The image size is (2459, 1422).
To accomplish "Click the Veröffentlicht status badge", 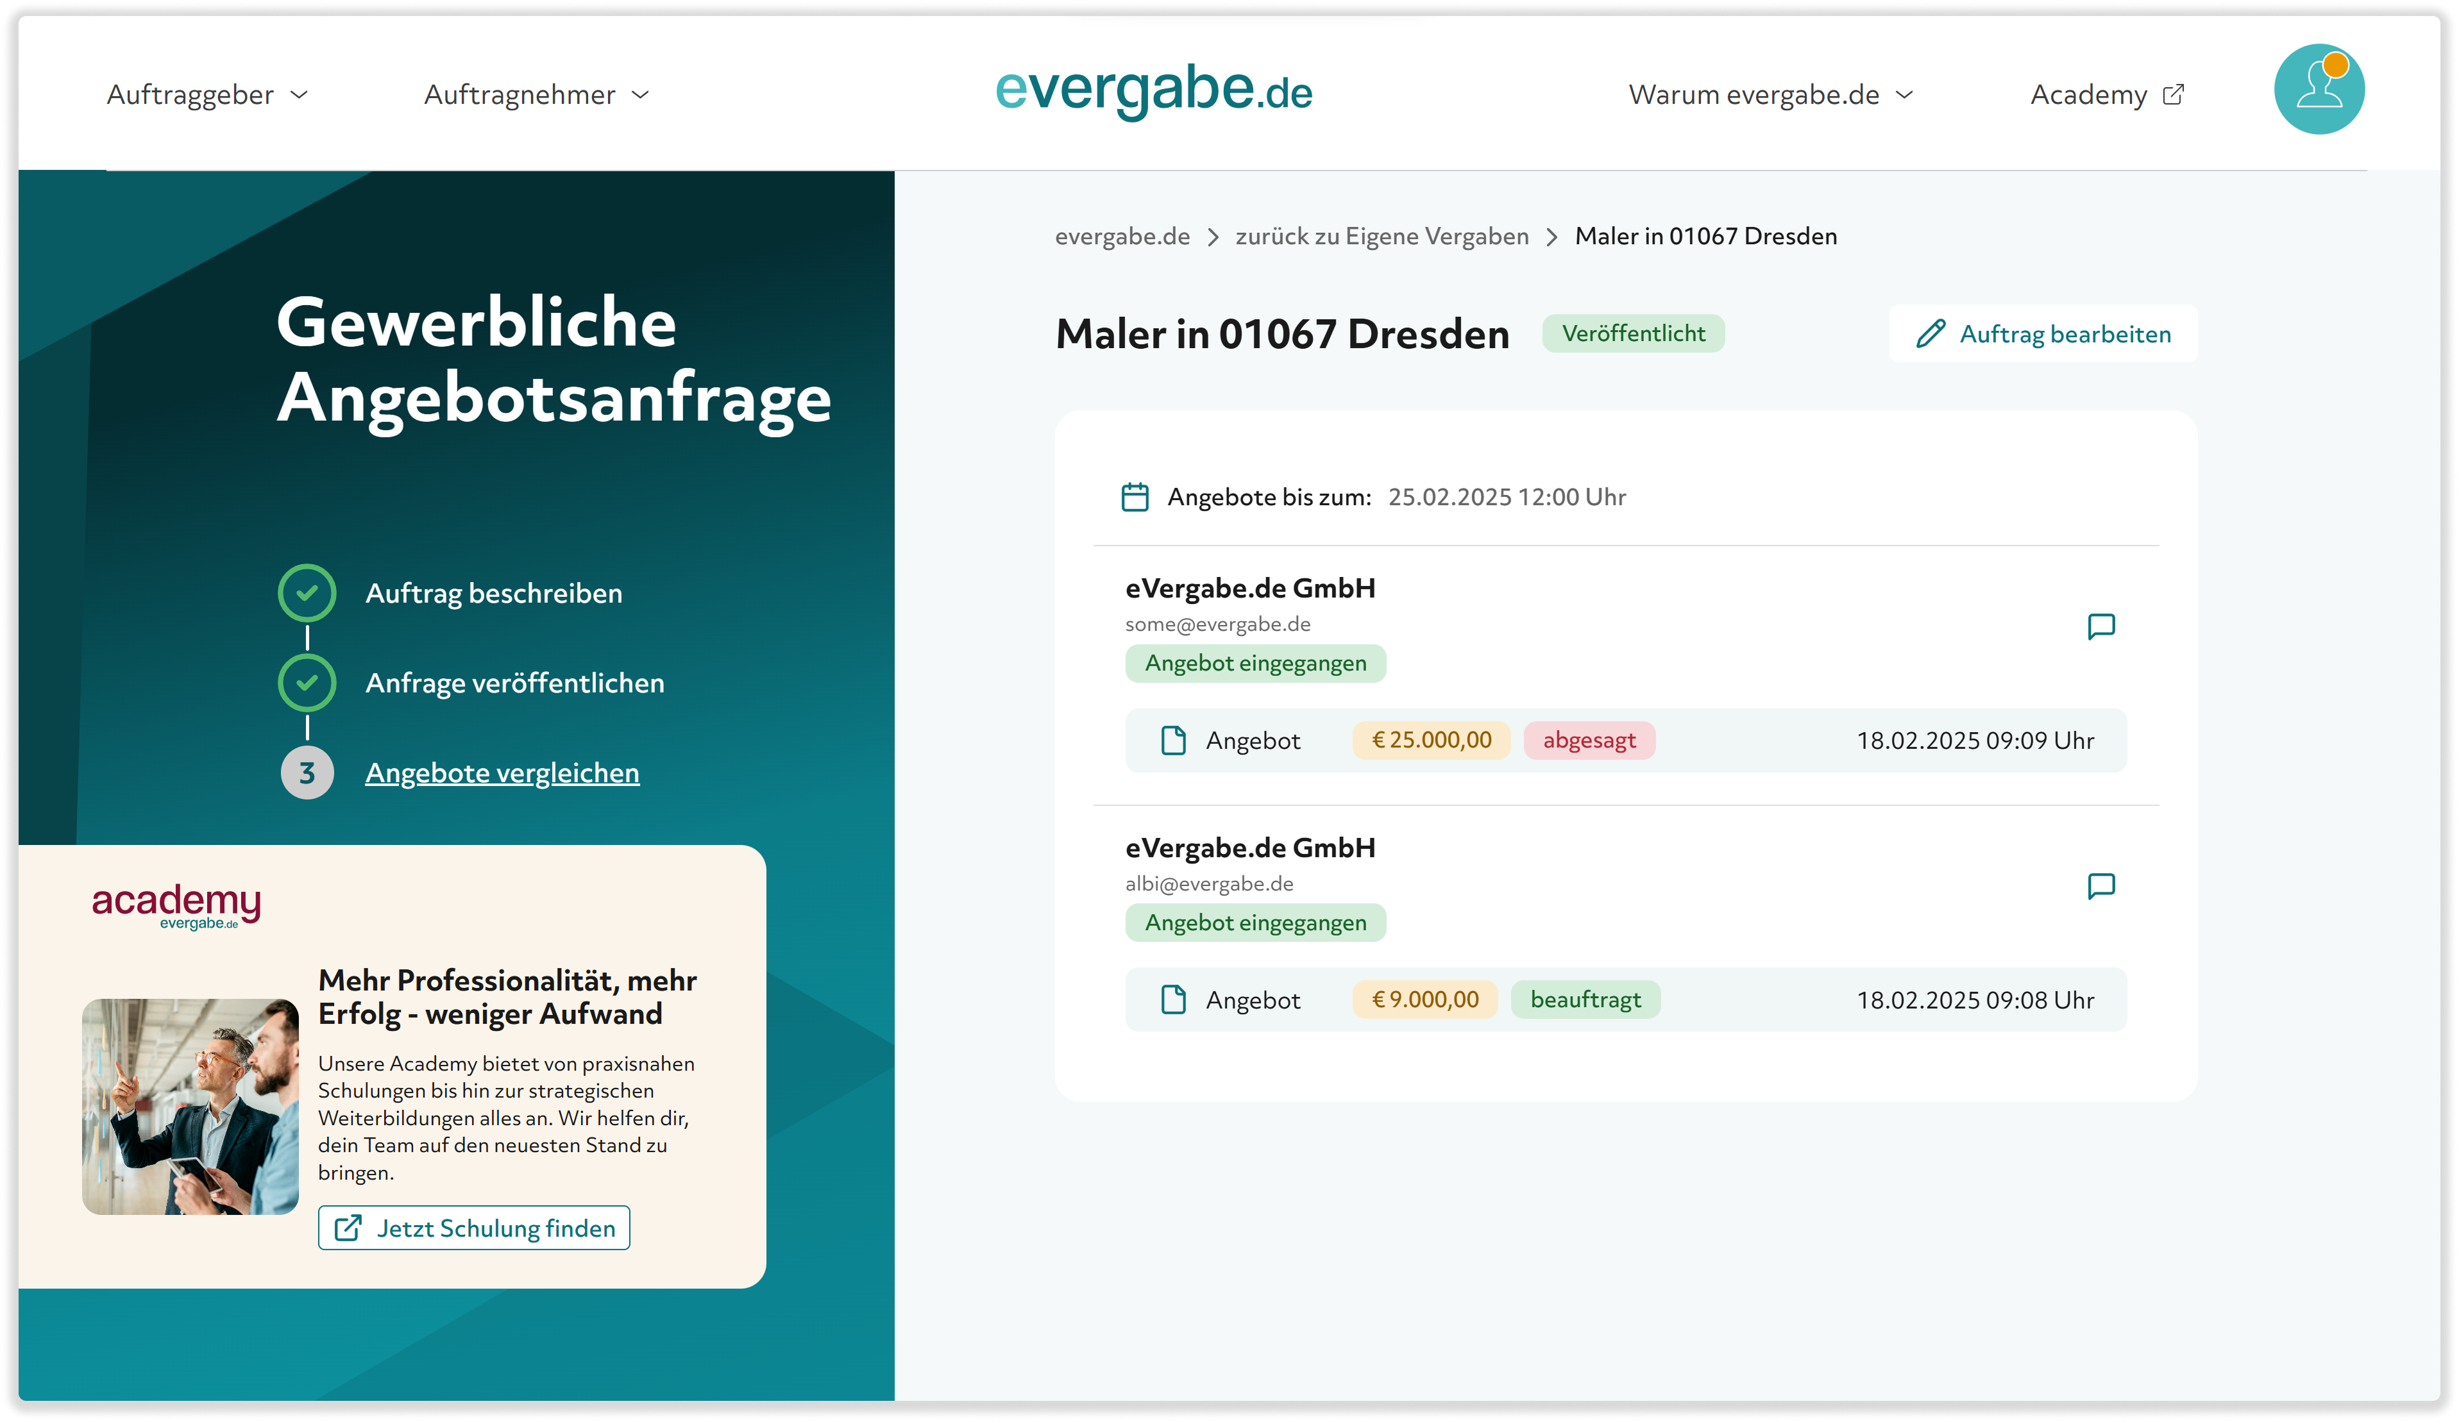I will tap(1634, 333).
